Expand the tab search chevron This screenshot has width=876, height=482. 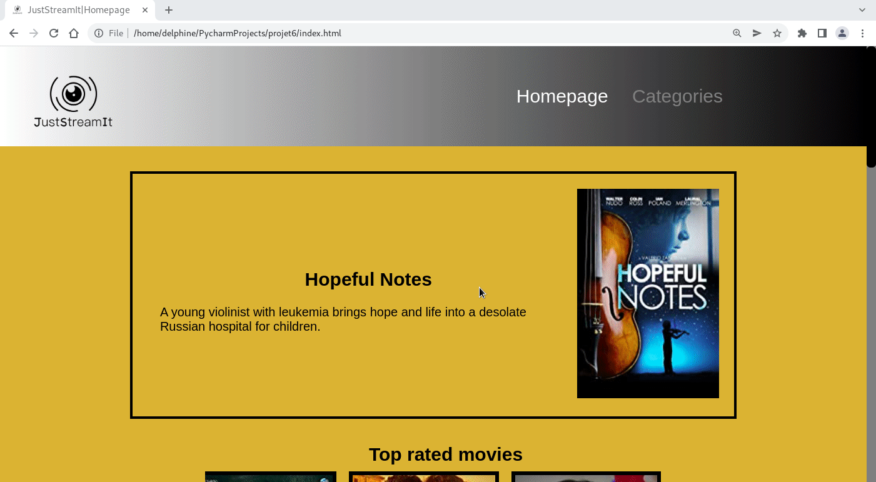(862, 10)
